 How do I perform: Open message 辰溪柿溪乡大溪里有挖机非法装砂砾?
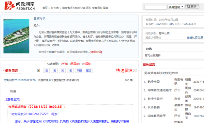tap(59, 80)
